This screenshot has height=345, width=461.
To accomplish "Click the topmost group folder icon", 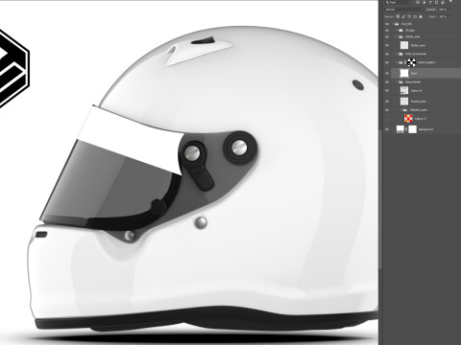I will pyautogui.click(x=397, y=24).
